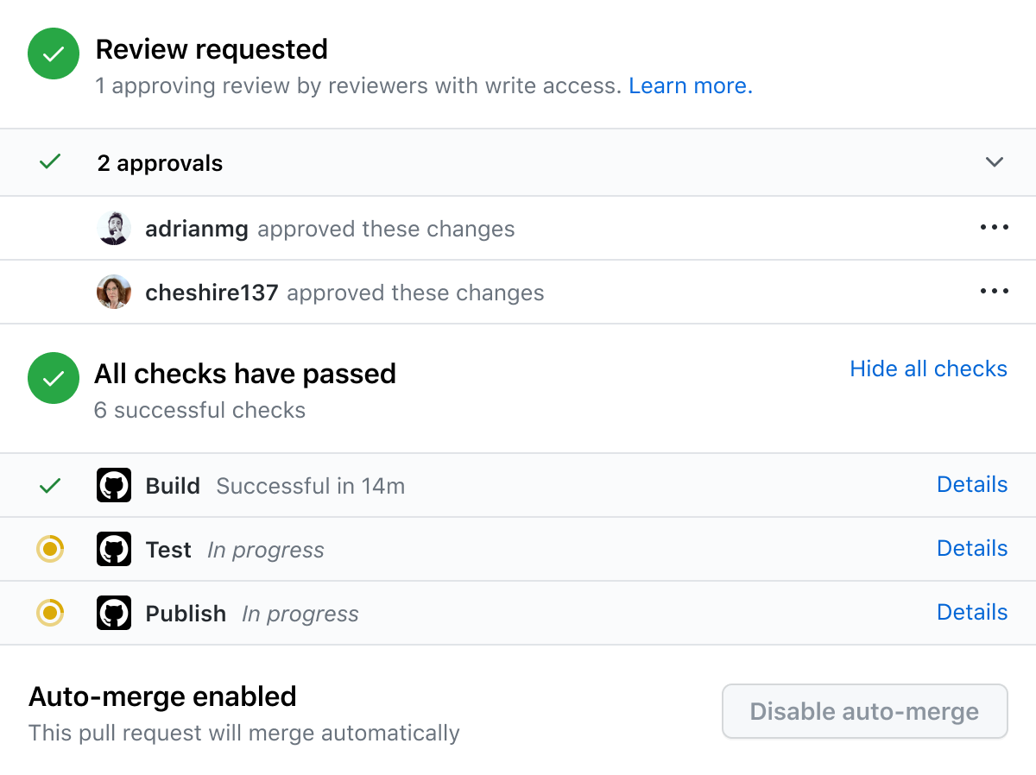Screen dimensions: 1036x775
Task: Open Details for the Build check
Action: pyautogui.click(x=972, y=485)
